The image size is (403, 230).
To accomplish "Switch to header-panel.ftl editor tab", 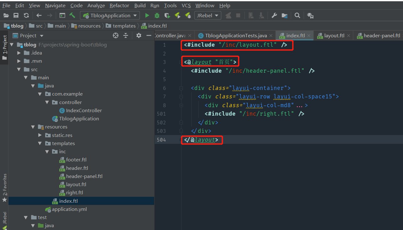I will 379,36.
